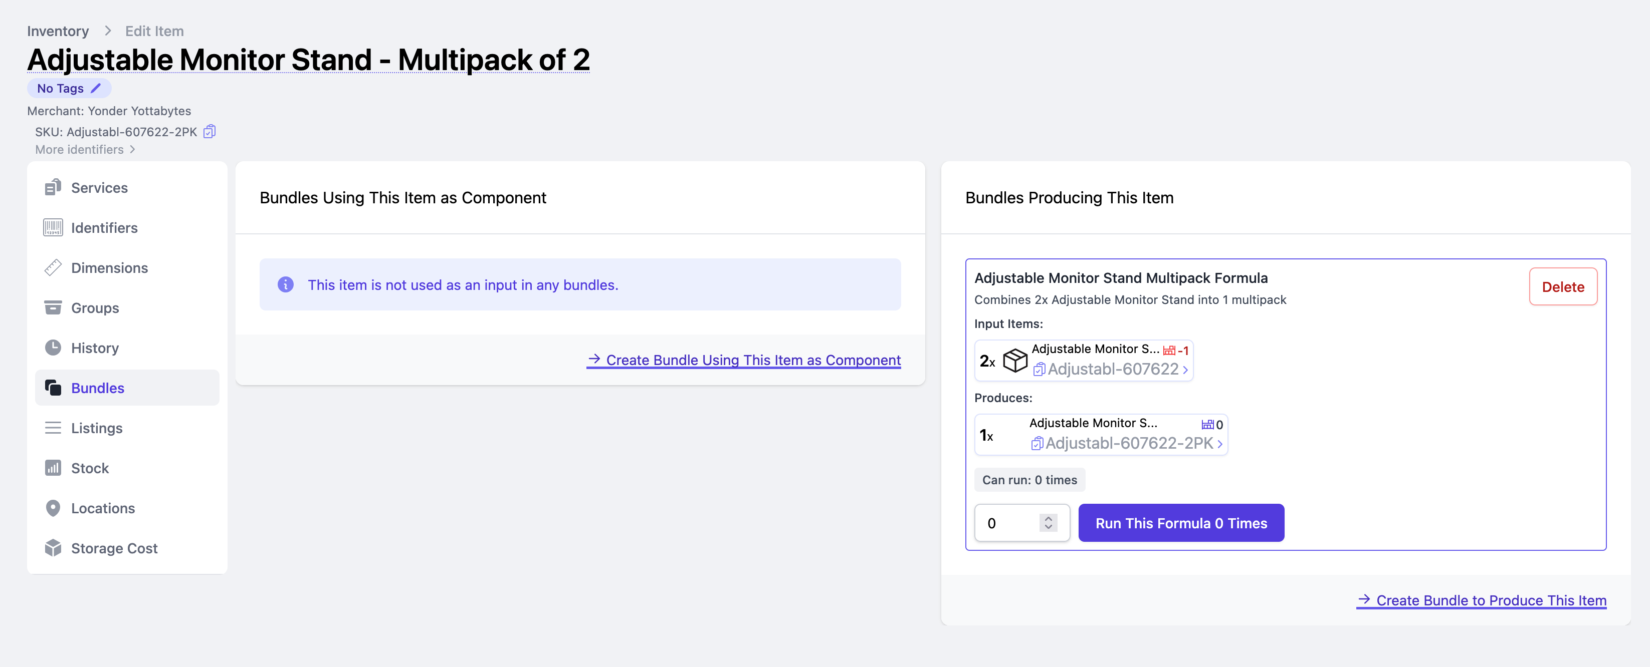Open the Stock section

pos(90,468)
